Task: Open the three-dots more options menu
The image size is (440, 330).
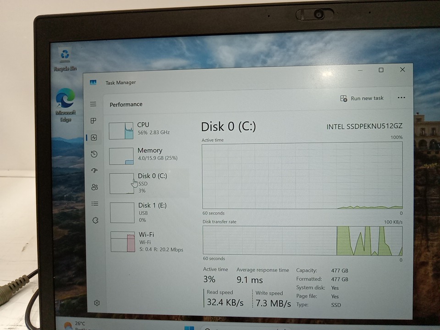Action: [x=401, y=98]
